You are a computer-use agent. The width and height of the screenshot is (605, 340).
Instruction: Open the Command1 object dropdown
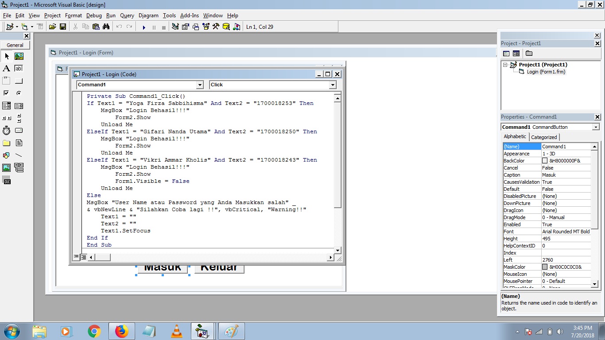pyautogui.click(x=200, y=85)
